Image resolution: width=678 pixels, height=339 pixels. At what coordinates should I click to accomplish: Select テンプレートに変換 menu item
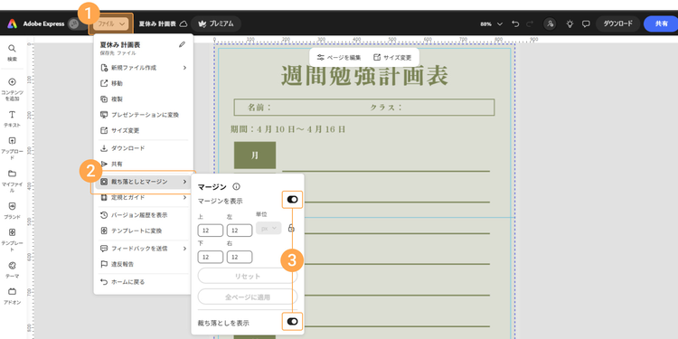143,231
